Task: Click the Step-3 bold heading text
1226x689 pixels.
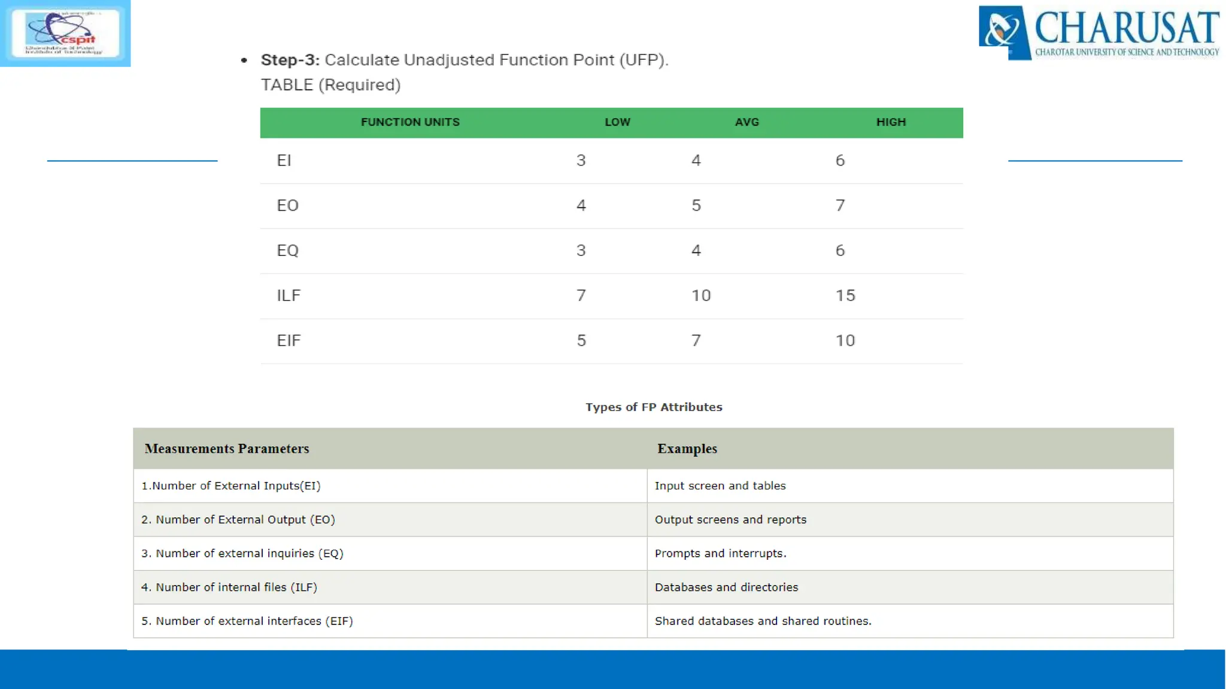Action: click(290, 60)
